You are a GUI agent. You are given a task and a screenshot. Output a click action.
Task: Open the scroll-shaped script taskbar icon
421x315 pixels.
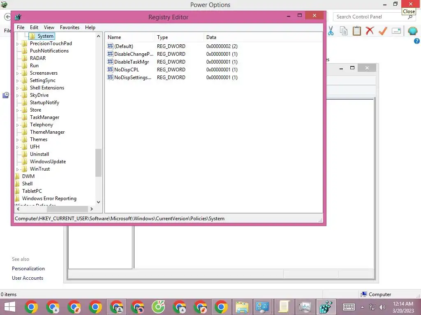pos(284,307)
